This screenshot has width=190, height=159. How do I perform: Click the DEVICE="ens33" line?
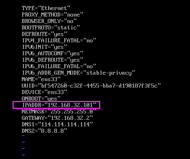click(x=44, y=92)
